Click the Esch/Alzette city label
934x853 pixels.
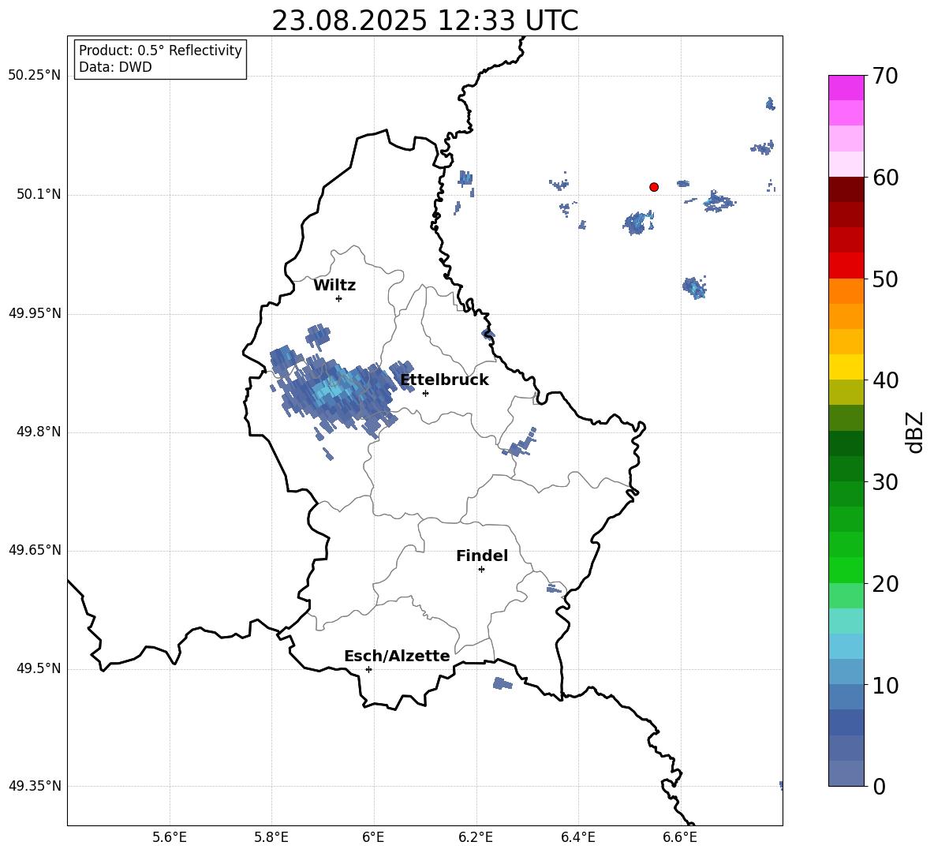coord(397,657)
